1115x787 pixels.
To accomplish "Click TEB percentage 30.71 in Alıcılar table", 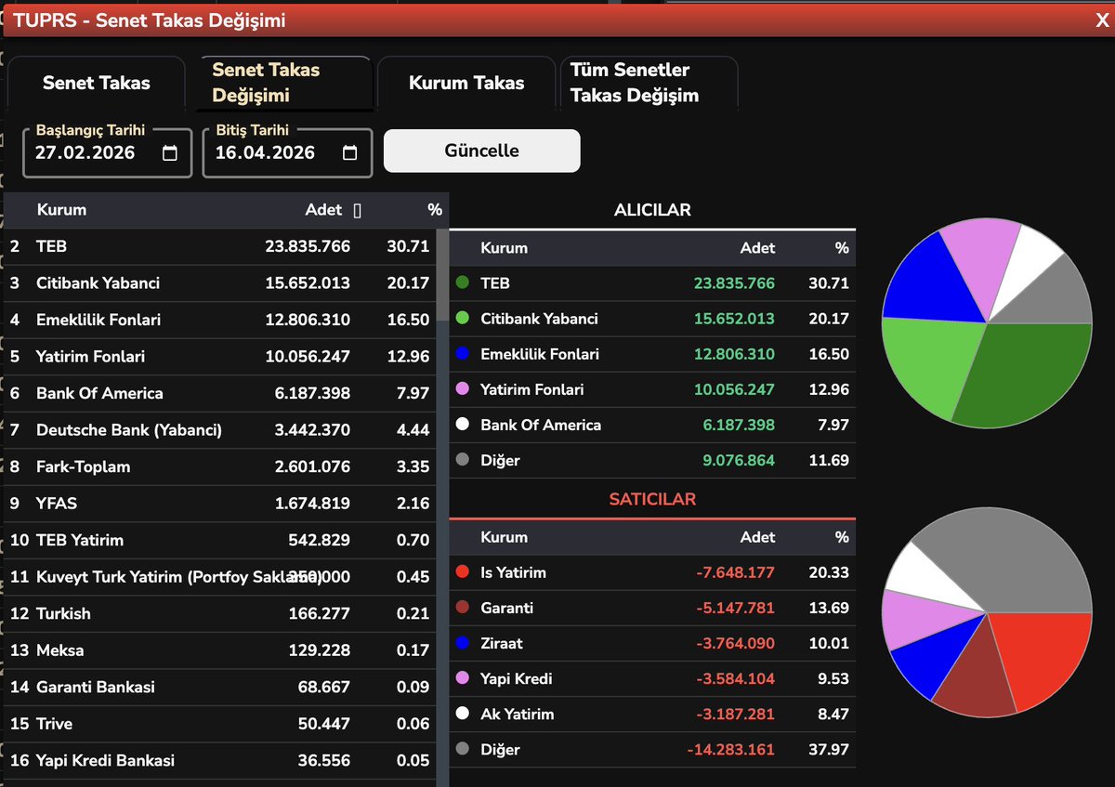I will 829,283.
